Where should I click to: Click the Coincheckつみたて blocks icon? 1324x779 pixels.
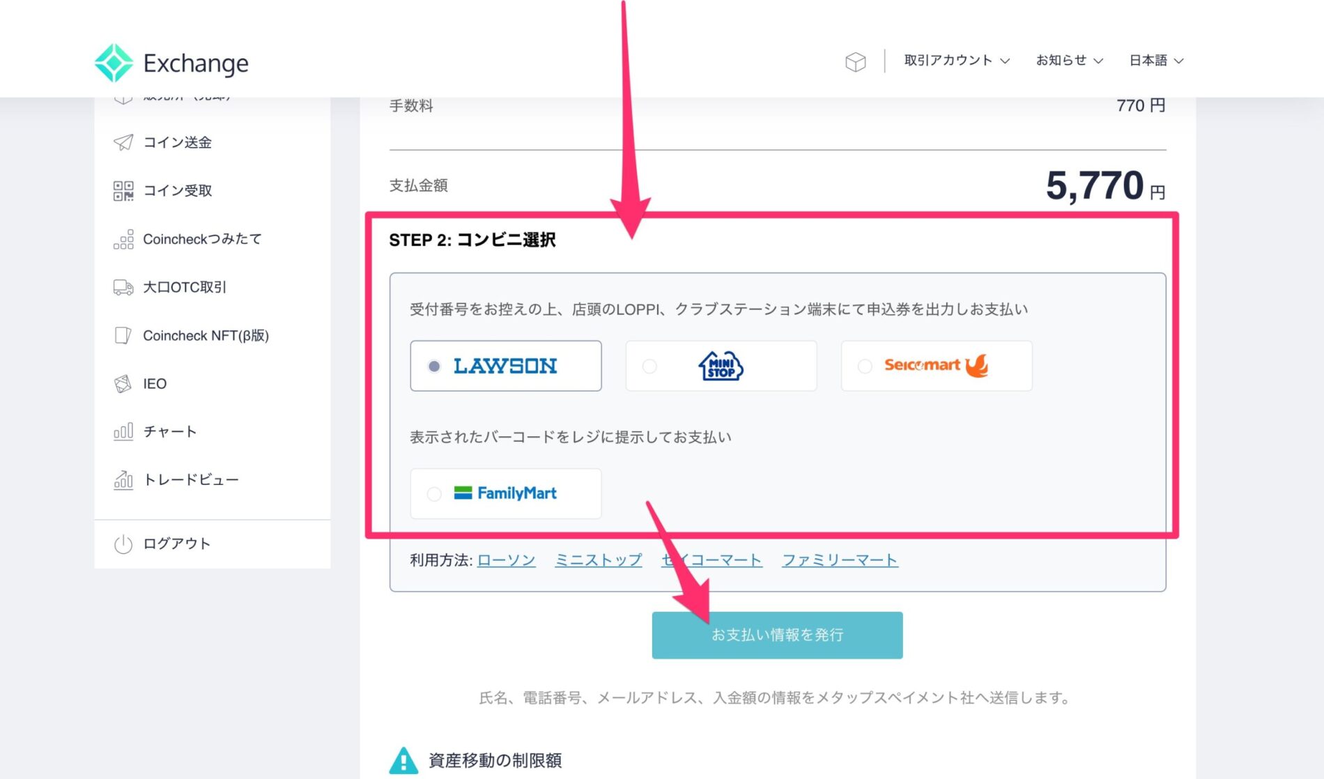pos(123,239)
